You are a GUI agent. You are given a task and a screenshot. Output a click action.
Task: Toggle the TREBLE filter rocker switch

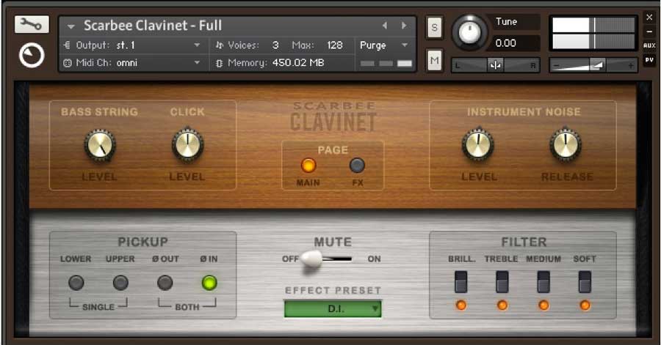point(502,281)
